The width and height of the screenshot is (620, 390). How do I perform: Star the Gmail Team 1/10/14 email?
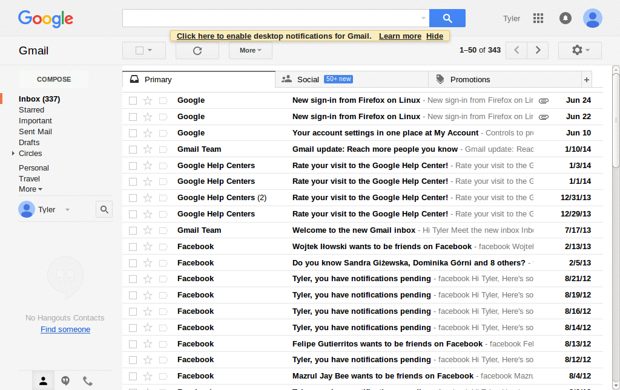(148, 149)
